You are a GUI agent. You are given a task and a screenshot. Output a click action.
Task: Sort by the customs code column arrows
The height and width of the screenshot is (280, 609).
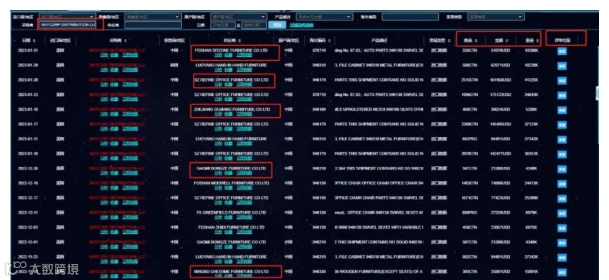point(329,41)
